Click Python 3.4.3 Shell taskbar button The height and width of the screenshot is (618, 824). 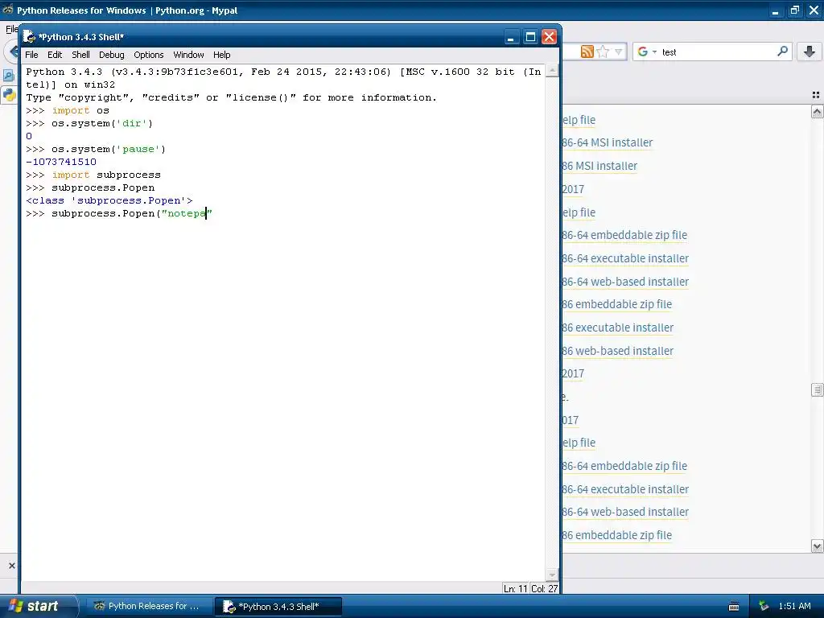point(278,607)
